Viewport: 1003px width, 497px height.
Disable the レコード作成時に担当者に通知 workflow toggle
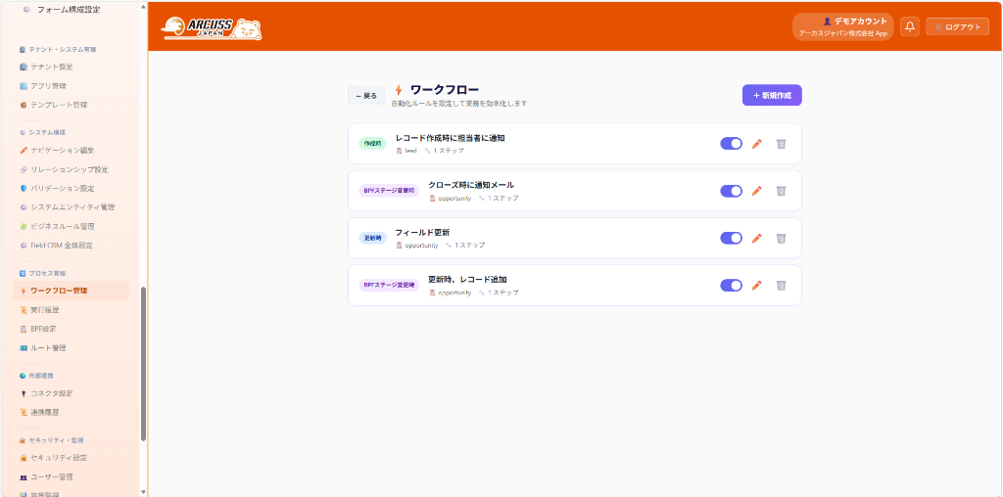(x=731, y=144)
